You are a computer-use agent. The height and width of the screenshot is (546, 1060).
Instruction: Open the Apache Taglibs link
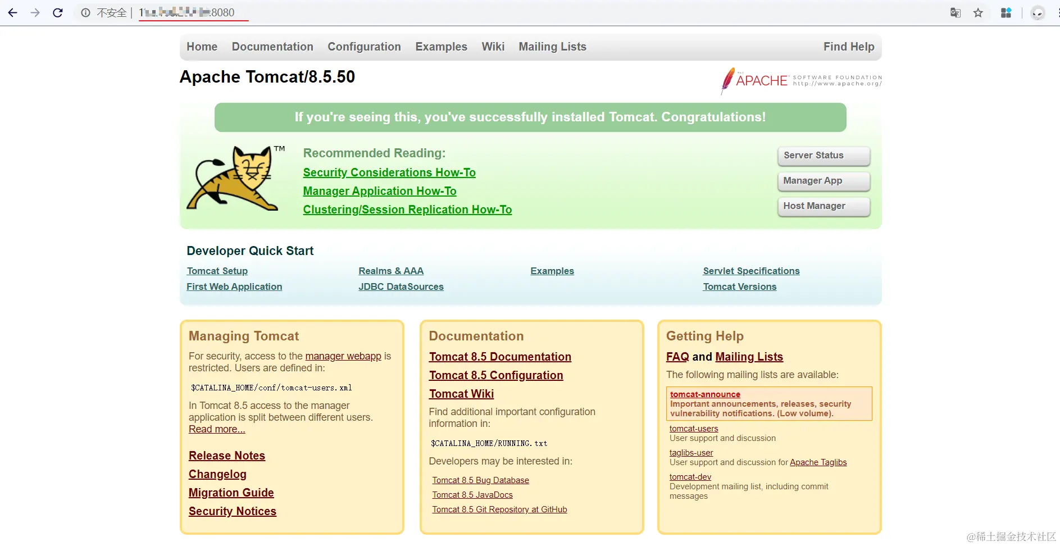click(x=818, y=462)
